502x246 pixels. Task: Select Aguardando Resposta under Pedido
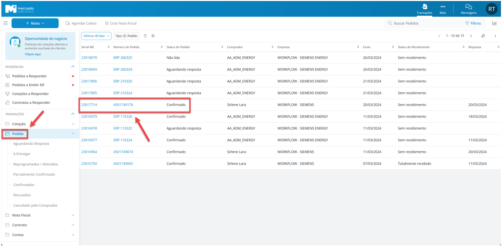[31, 144]
